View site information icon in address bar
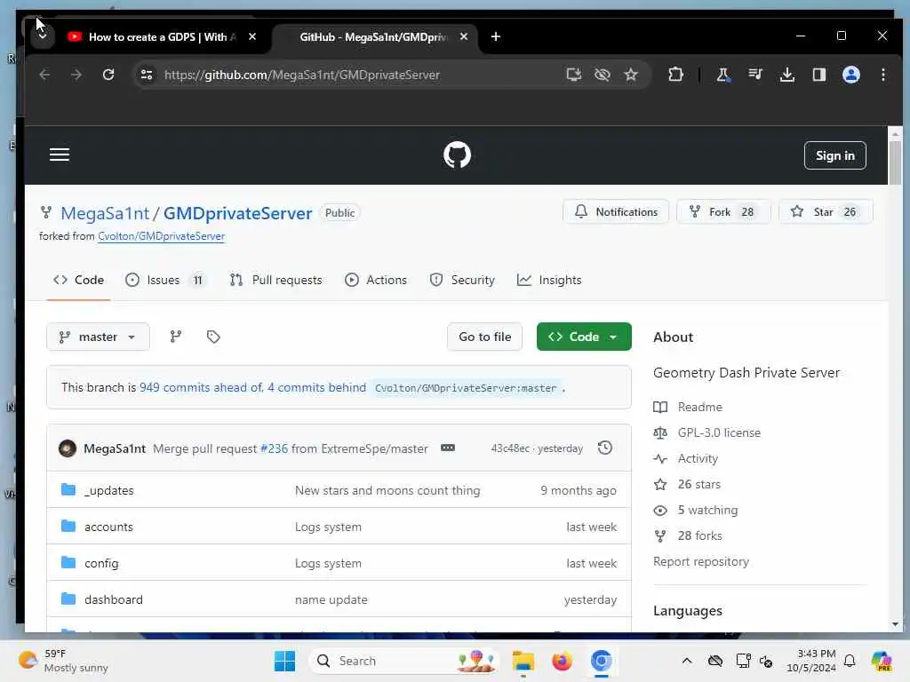Screen dimensions: 910x682 pyautogui.click(x=147, y=75)
